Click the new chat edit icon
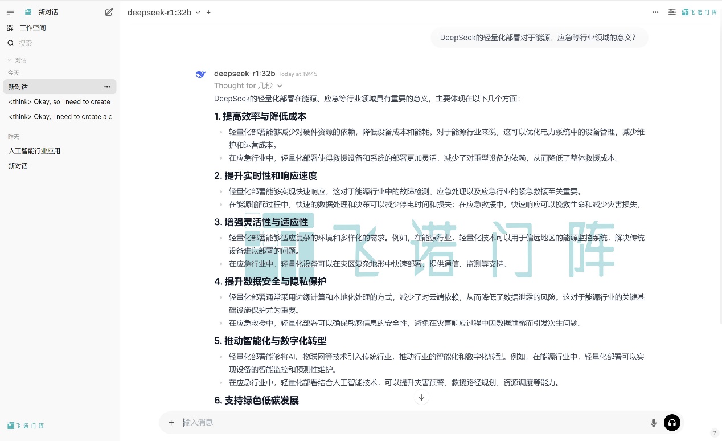Screen dimensions: 722x441 click(x=109, y=12)
